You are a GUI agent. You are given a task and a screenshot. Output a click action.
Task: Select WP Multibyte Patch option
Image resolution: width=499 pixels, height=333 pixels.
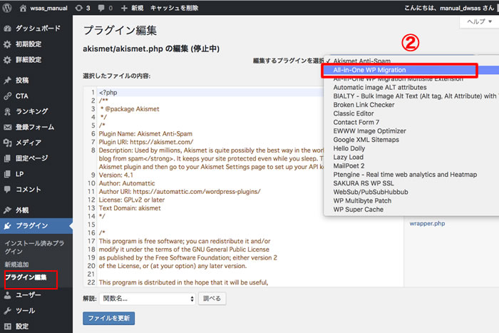coord(411,200)
